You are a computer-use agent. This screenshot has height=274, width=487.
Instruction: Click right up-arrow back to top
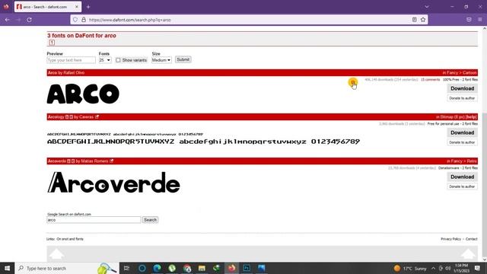468,253
